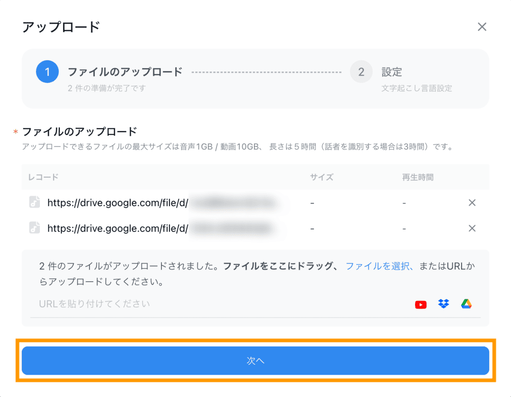
Task: Click the maximum file size description text
Action: point(237,147)
